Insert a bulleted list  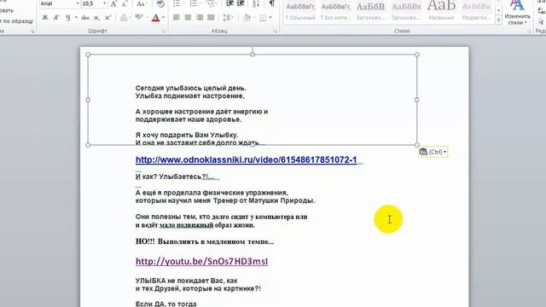coord(177,3)
